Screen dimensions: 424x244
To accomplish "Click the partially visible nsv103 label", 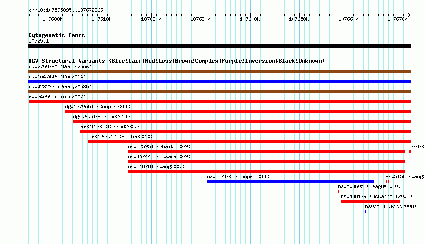I will pos(416,146).
